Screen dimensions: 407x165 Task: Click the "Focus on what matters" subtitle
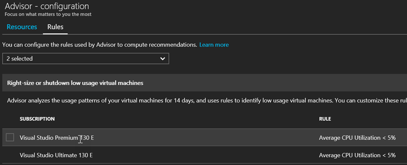point(48,14)
